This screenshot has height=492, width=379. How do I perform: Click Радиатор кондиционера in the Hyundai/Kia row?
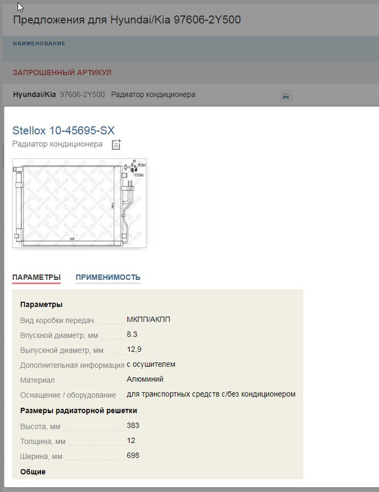[x=153, y=95]
